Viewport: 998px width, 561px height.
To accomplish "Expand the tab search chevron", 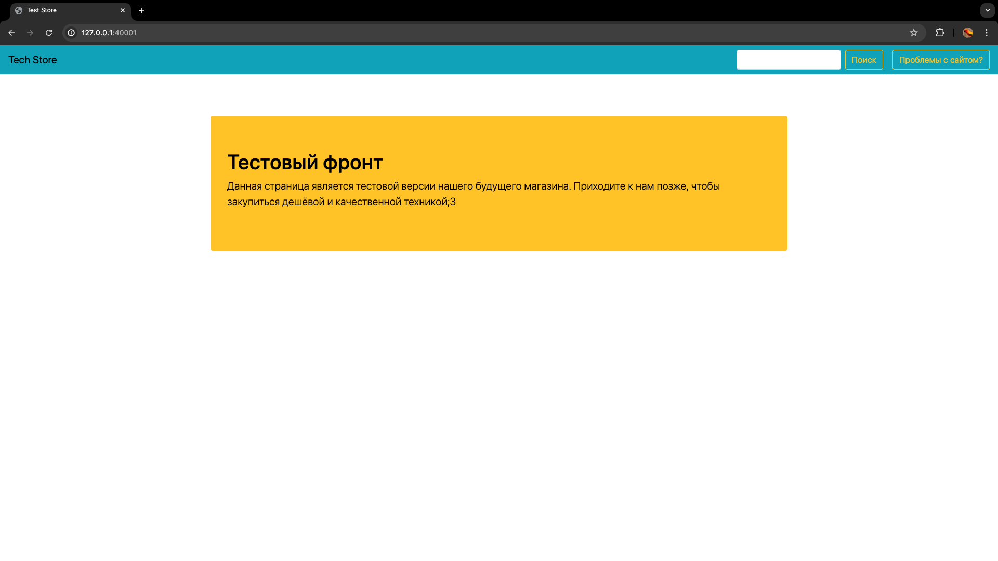I will (x=987, y=10).
